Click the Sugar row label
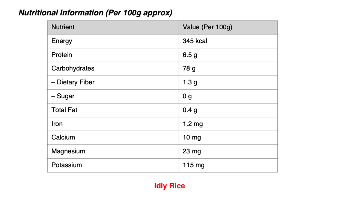 [63, 96]
